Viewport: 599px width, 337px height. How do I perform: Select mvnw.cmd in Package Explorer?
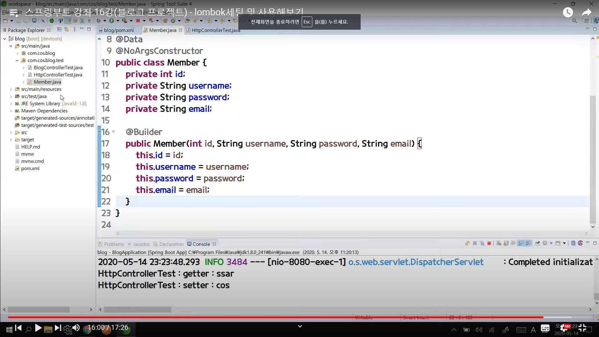[32, 161]
